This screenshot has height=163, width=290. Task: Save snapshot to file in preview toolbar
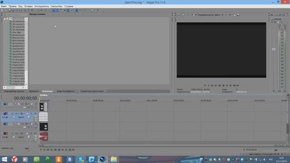point(238,15)
